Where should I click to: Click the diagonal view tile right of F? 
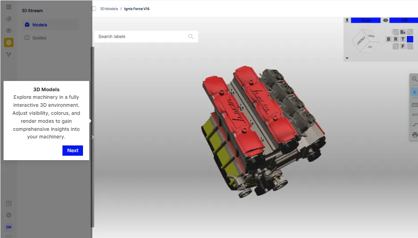(x=410, y=46)
